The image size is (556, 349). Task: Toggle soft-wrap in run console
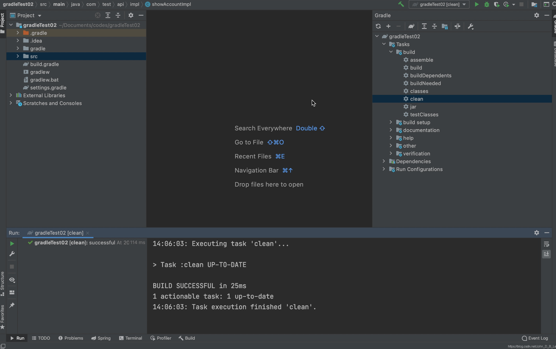tap(546, 244)
